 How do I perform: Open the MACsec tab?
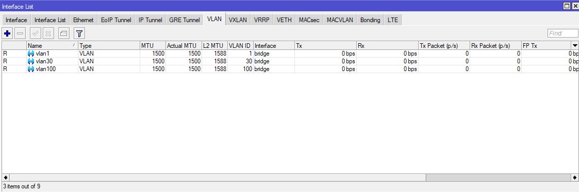pos(309,20)
